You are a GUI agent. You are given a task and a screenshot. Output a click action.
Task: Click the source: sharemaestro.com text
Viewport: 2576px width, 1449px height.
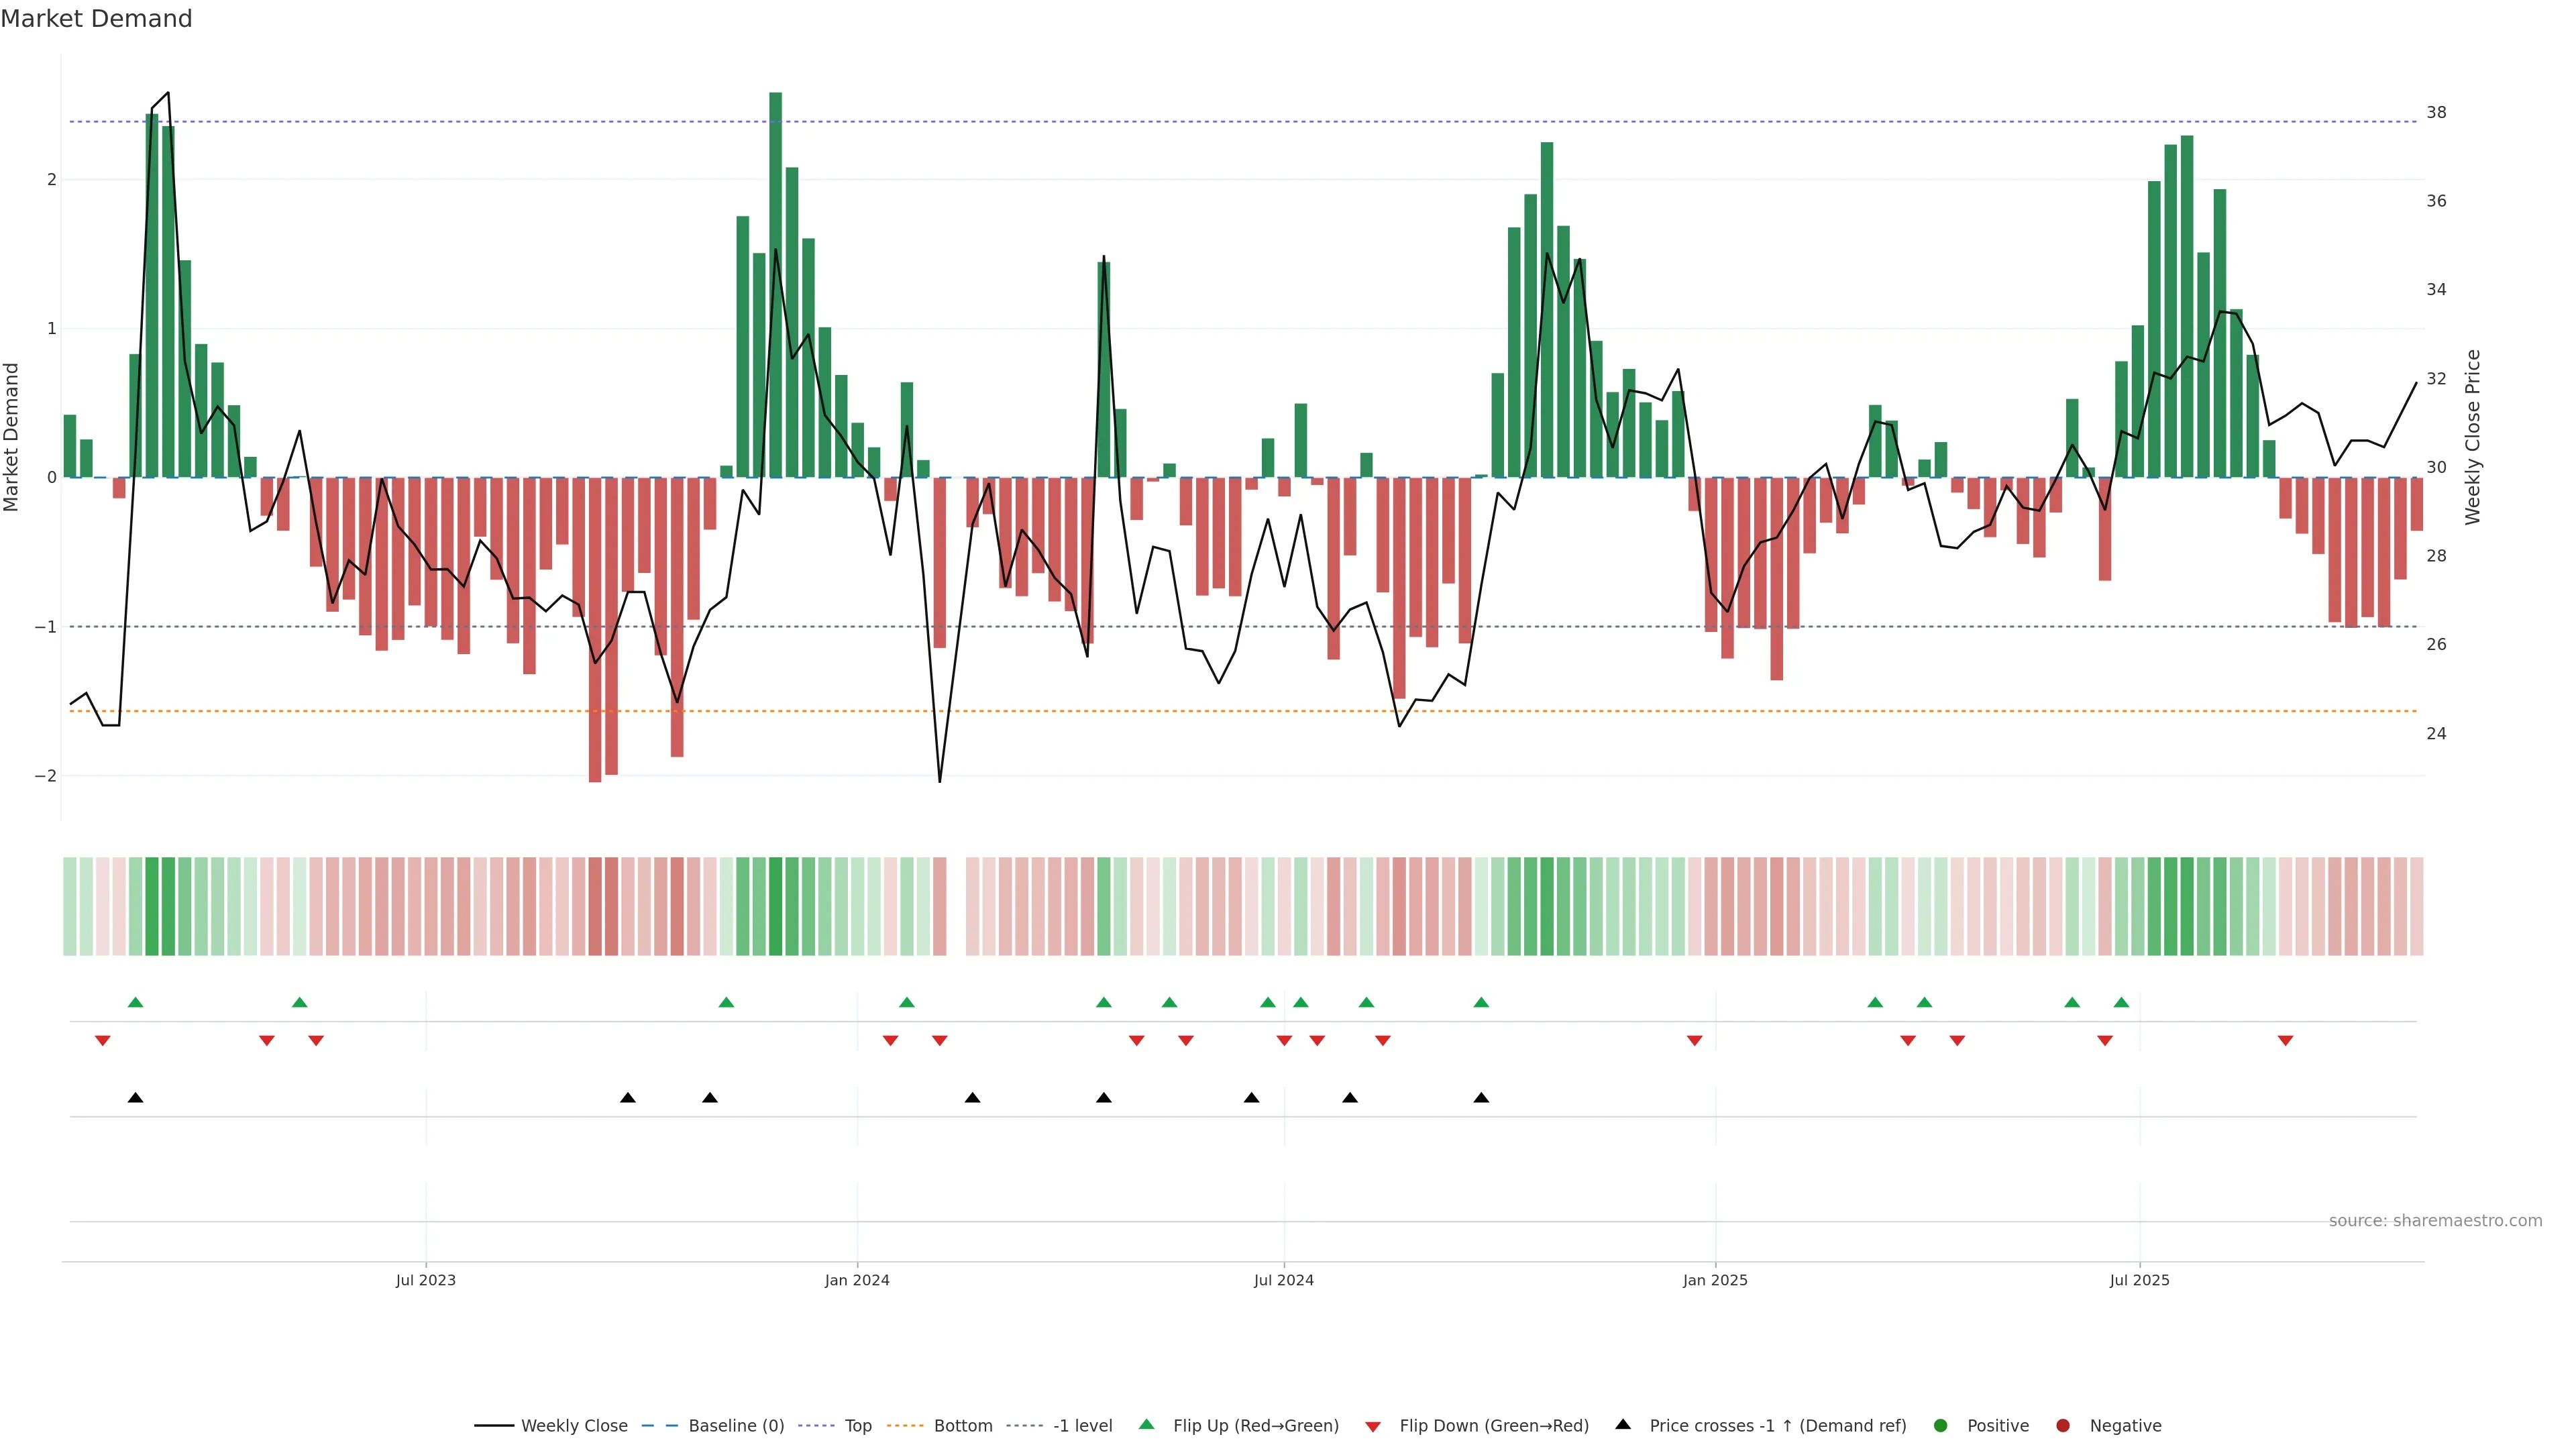click(2435, 1220)
